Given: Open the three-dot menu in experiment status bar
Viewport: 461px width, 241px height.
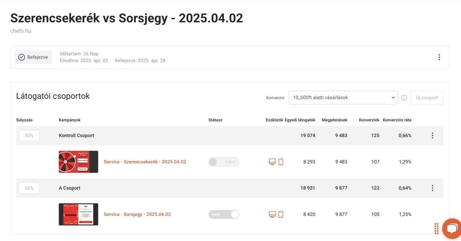Looking at the screenshot, I should coord(439,57).
